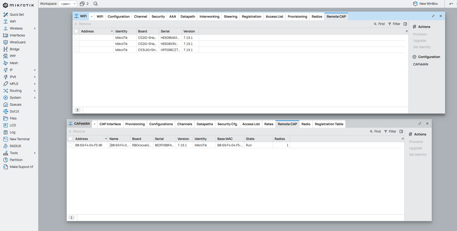Click the MikroTik logo

(x=18, y=5)
